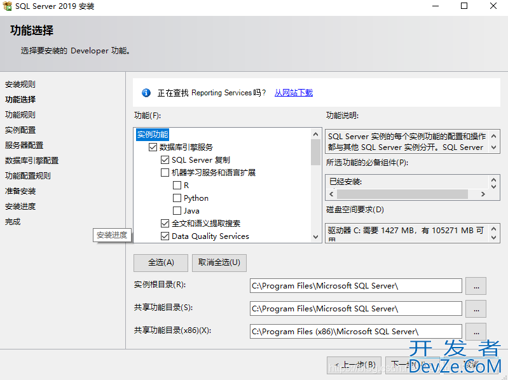The width and height of the screenshot is (508, 380).
Task: Click the 已经安装: text in prerequisites
Action: (345, 182)
